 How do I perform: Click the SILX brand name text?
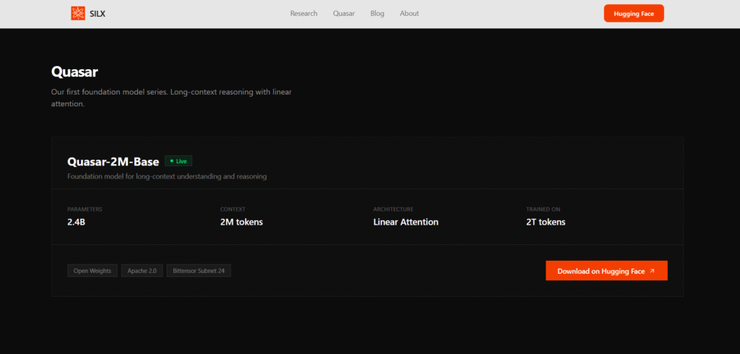pyautogui.click(x=97, y=14)
